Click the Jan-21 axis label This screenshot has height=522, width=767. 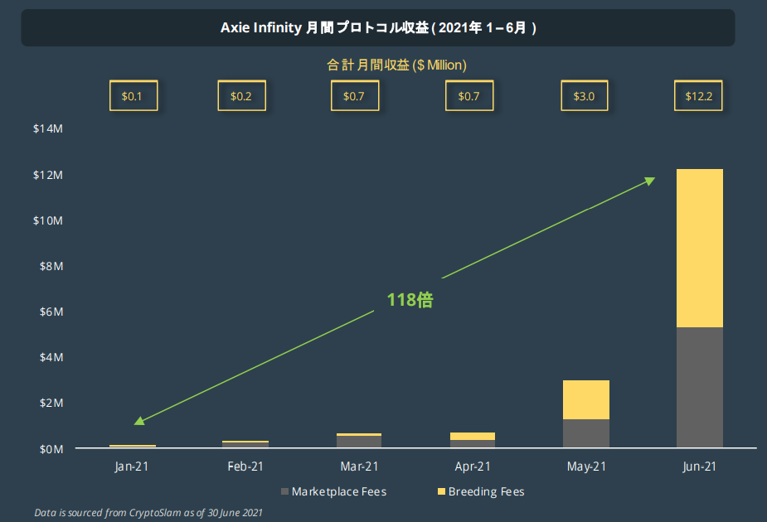click(132, 466)
